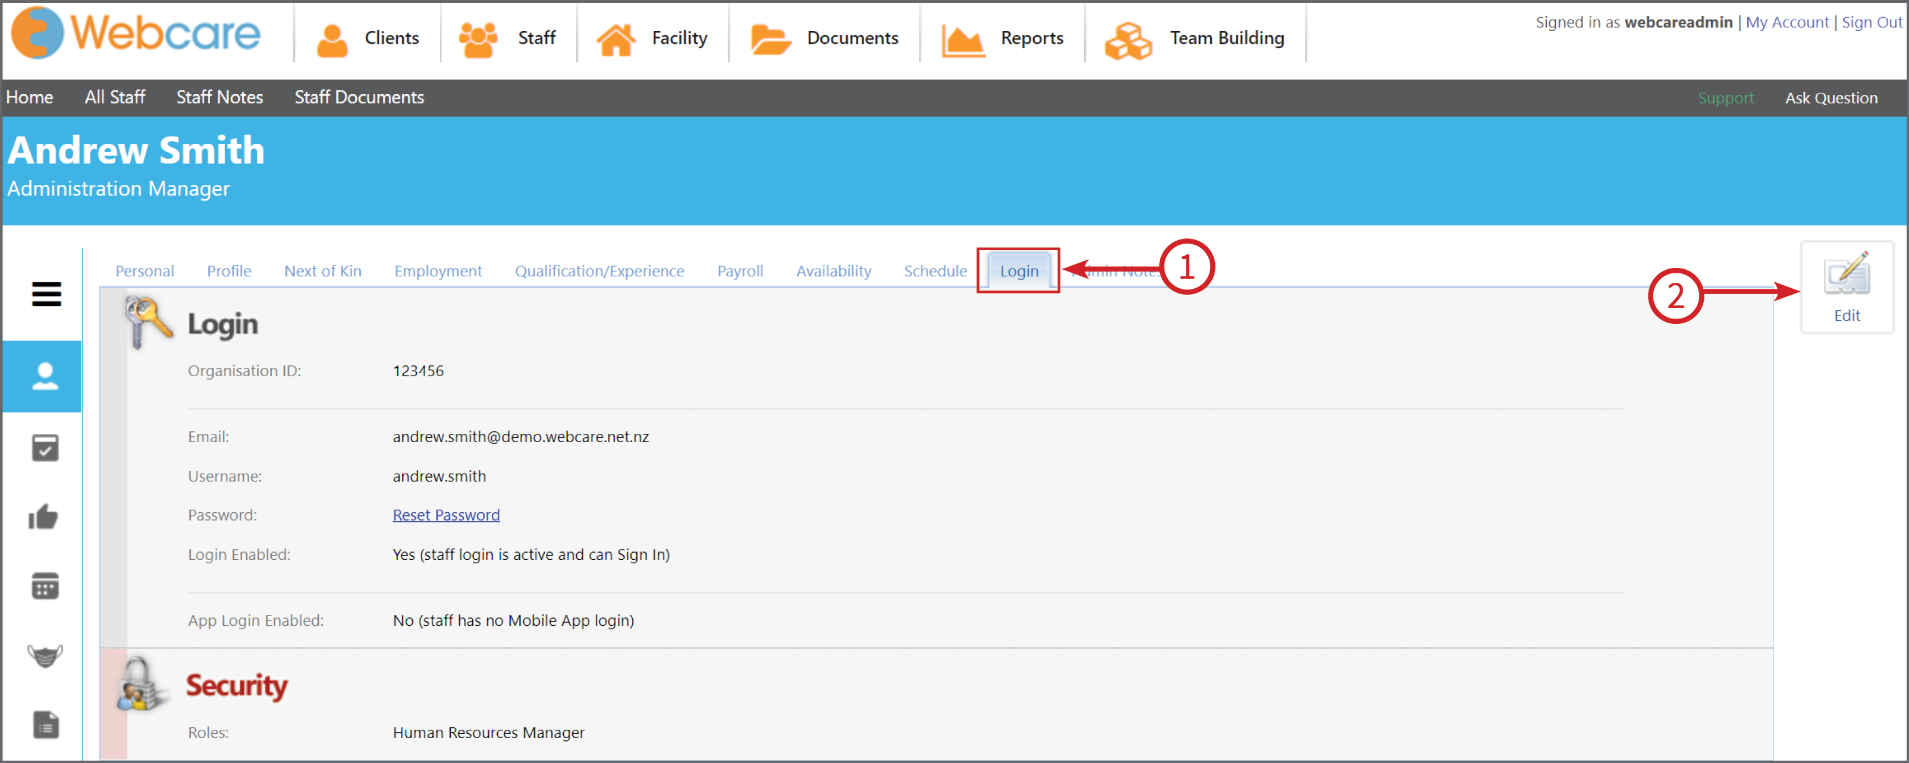Switch to the Personal tab

(x=145, y=270)
